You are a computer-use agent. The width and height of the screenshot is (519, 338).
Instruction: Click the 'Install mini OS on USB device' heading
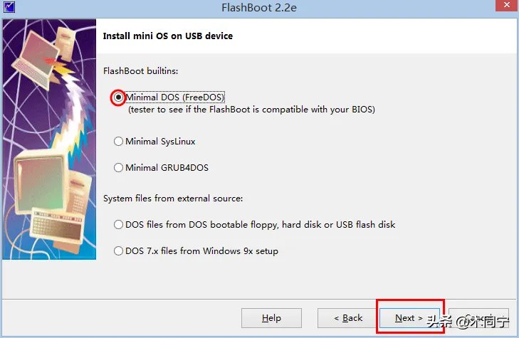pyautogui.click(x=168, y=36)
